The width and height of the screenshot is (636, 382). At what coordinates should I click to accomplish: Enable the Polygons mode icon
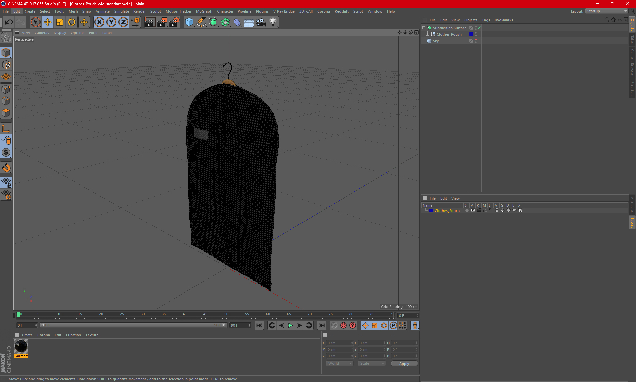pyautogui.click(x=6, y=113)
